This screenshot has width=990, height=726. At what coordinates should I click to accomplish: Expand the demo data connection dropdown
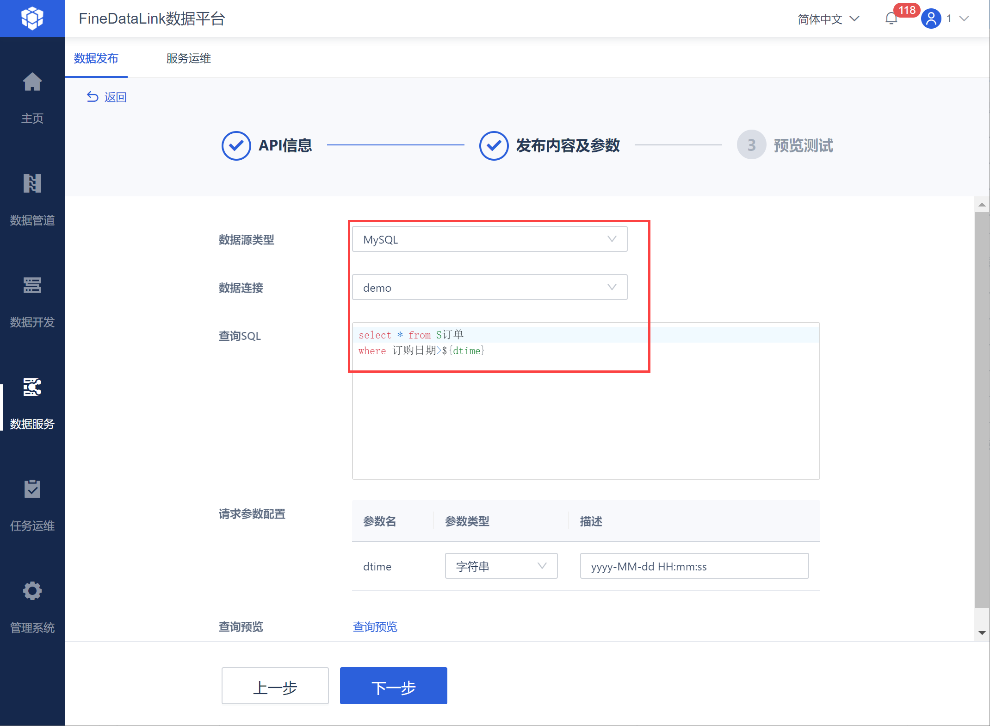pos(489,288)
